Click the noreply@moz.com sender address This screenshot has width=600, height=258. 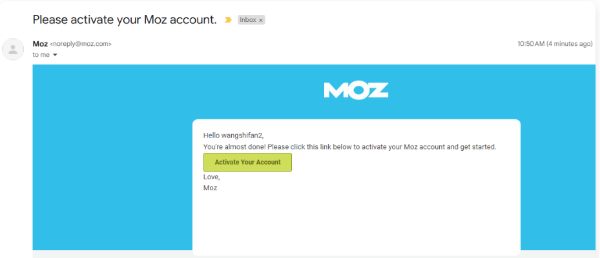(x=81, y=44)
